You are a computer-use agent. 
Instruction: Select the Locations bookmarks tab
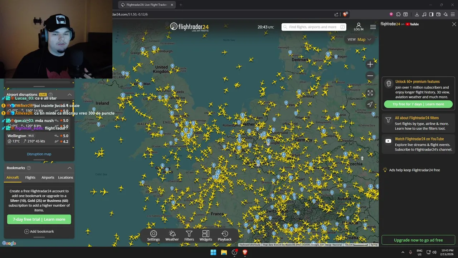pyautogui.click(x=65, y=177)
